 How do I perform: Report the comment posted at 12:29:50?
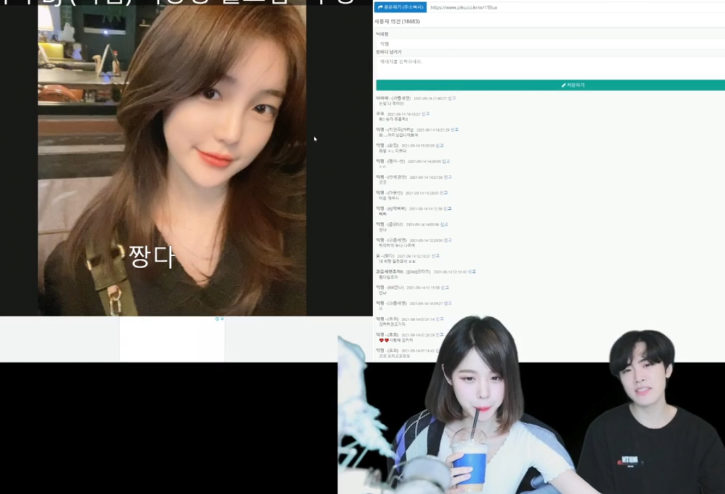point(448,240)
